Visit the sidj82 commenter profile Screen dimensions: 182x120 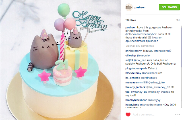tap(129, 60)
